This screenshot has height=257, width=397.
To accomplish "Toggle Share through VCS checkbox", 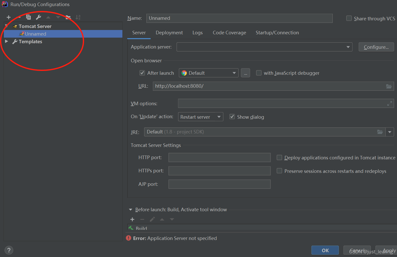I will pos(349,18).
